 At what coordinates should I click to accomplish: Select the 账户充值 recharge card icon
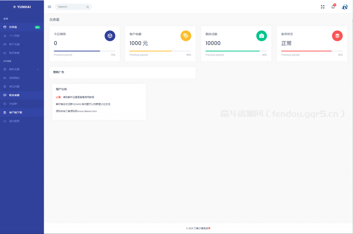coord(4,44)
